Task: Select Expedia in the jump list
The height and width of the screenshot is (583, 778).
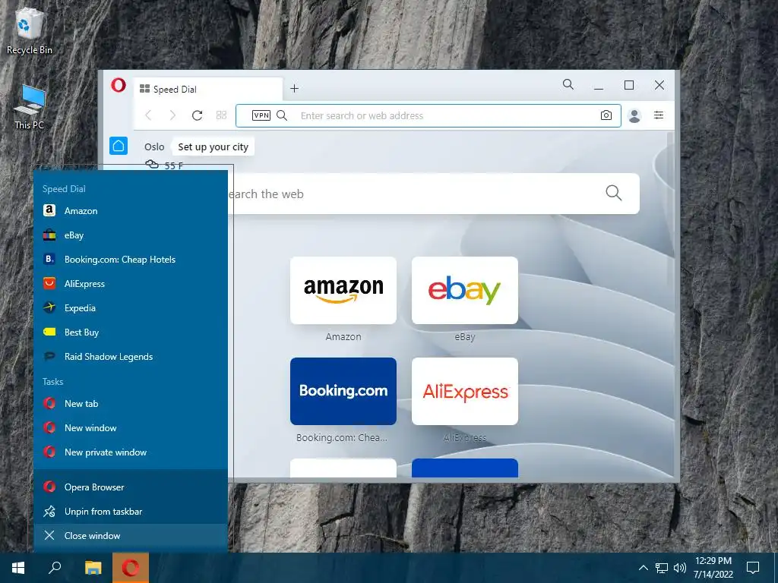Action: pos(131,308)
